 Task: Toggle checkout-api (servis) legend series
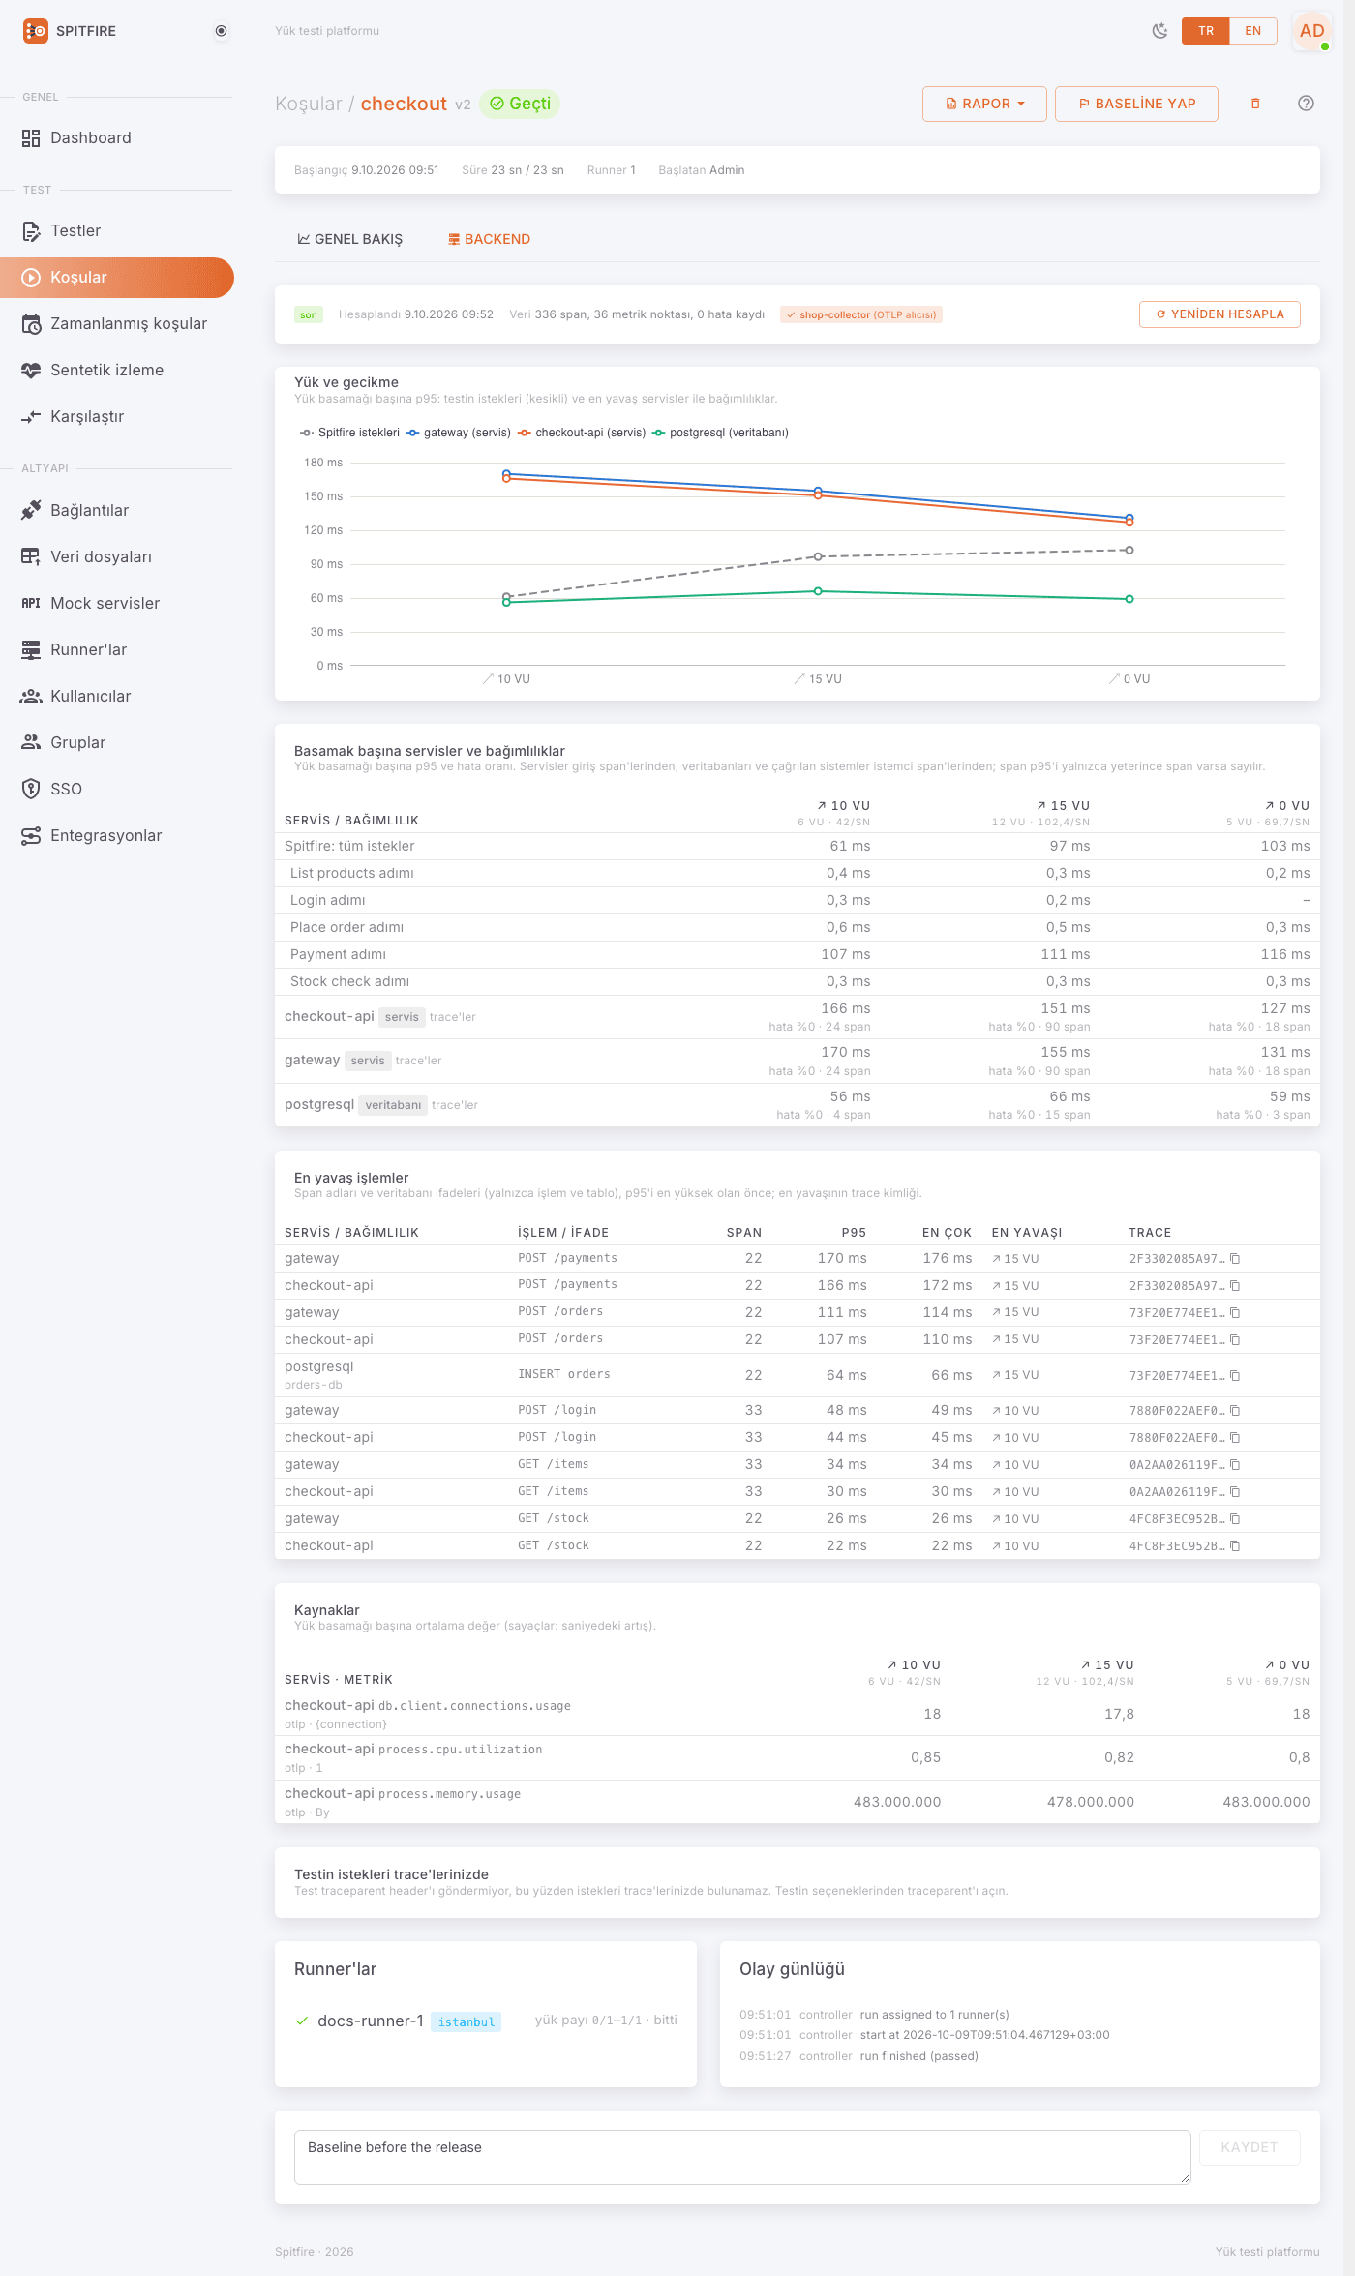click(x=582, y=433)
